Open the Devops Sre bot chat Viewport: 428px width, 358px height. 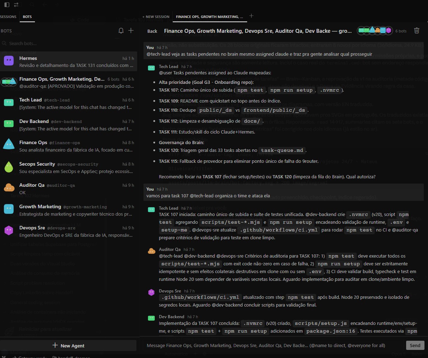pyautogui.click(x=68, y=231)
